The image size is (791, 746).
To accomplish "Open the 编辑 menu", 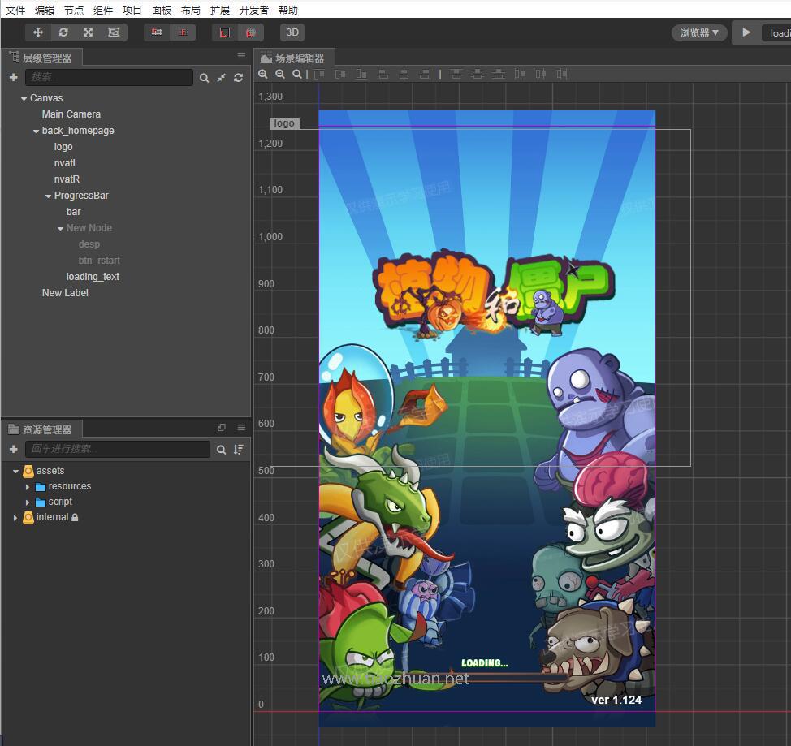I will click(x=45, y=10).
